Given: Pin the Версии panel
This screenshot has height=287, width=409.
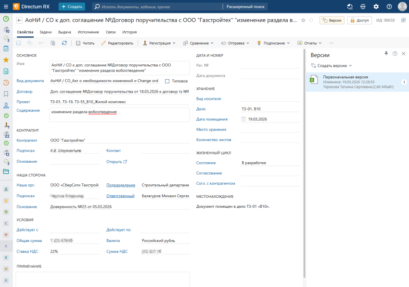Looking at the screenshot, I should 386,53.
